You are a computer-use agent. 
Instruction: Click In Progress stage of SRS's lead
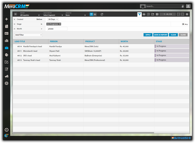pyautogui.click(x=172, y=55)
